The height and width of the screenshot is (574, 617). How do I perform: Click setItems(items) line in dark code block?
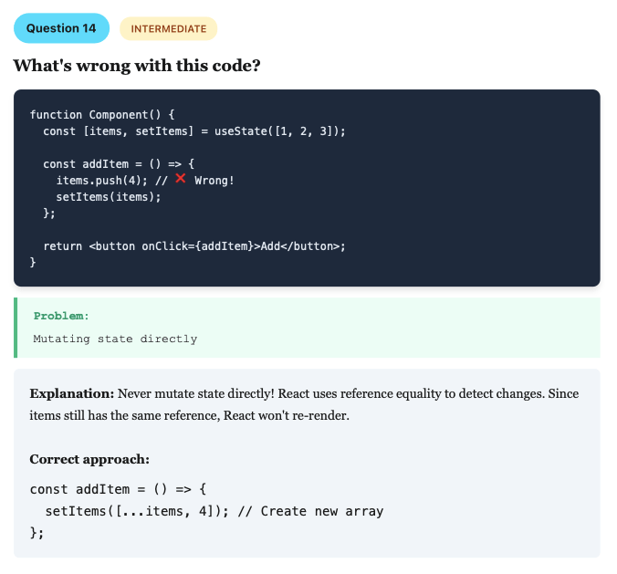click(x=109, y=197)
